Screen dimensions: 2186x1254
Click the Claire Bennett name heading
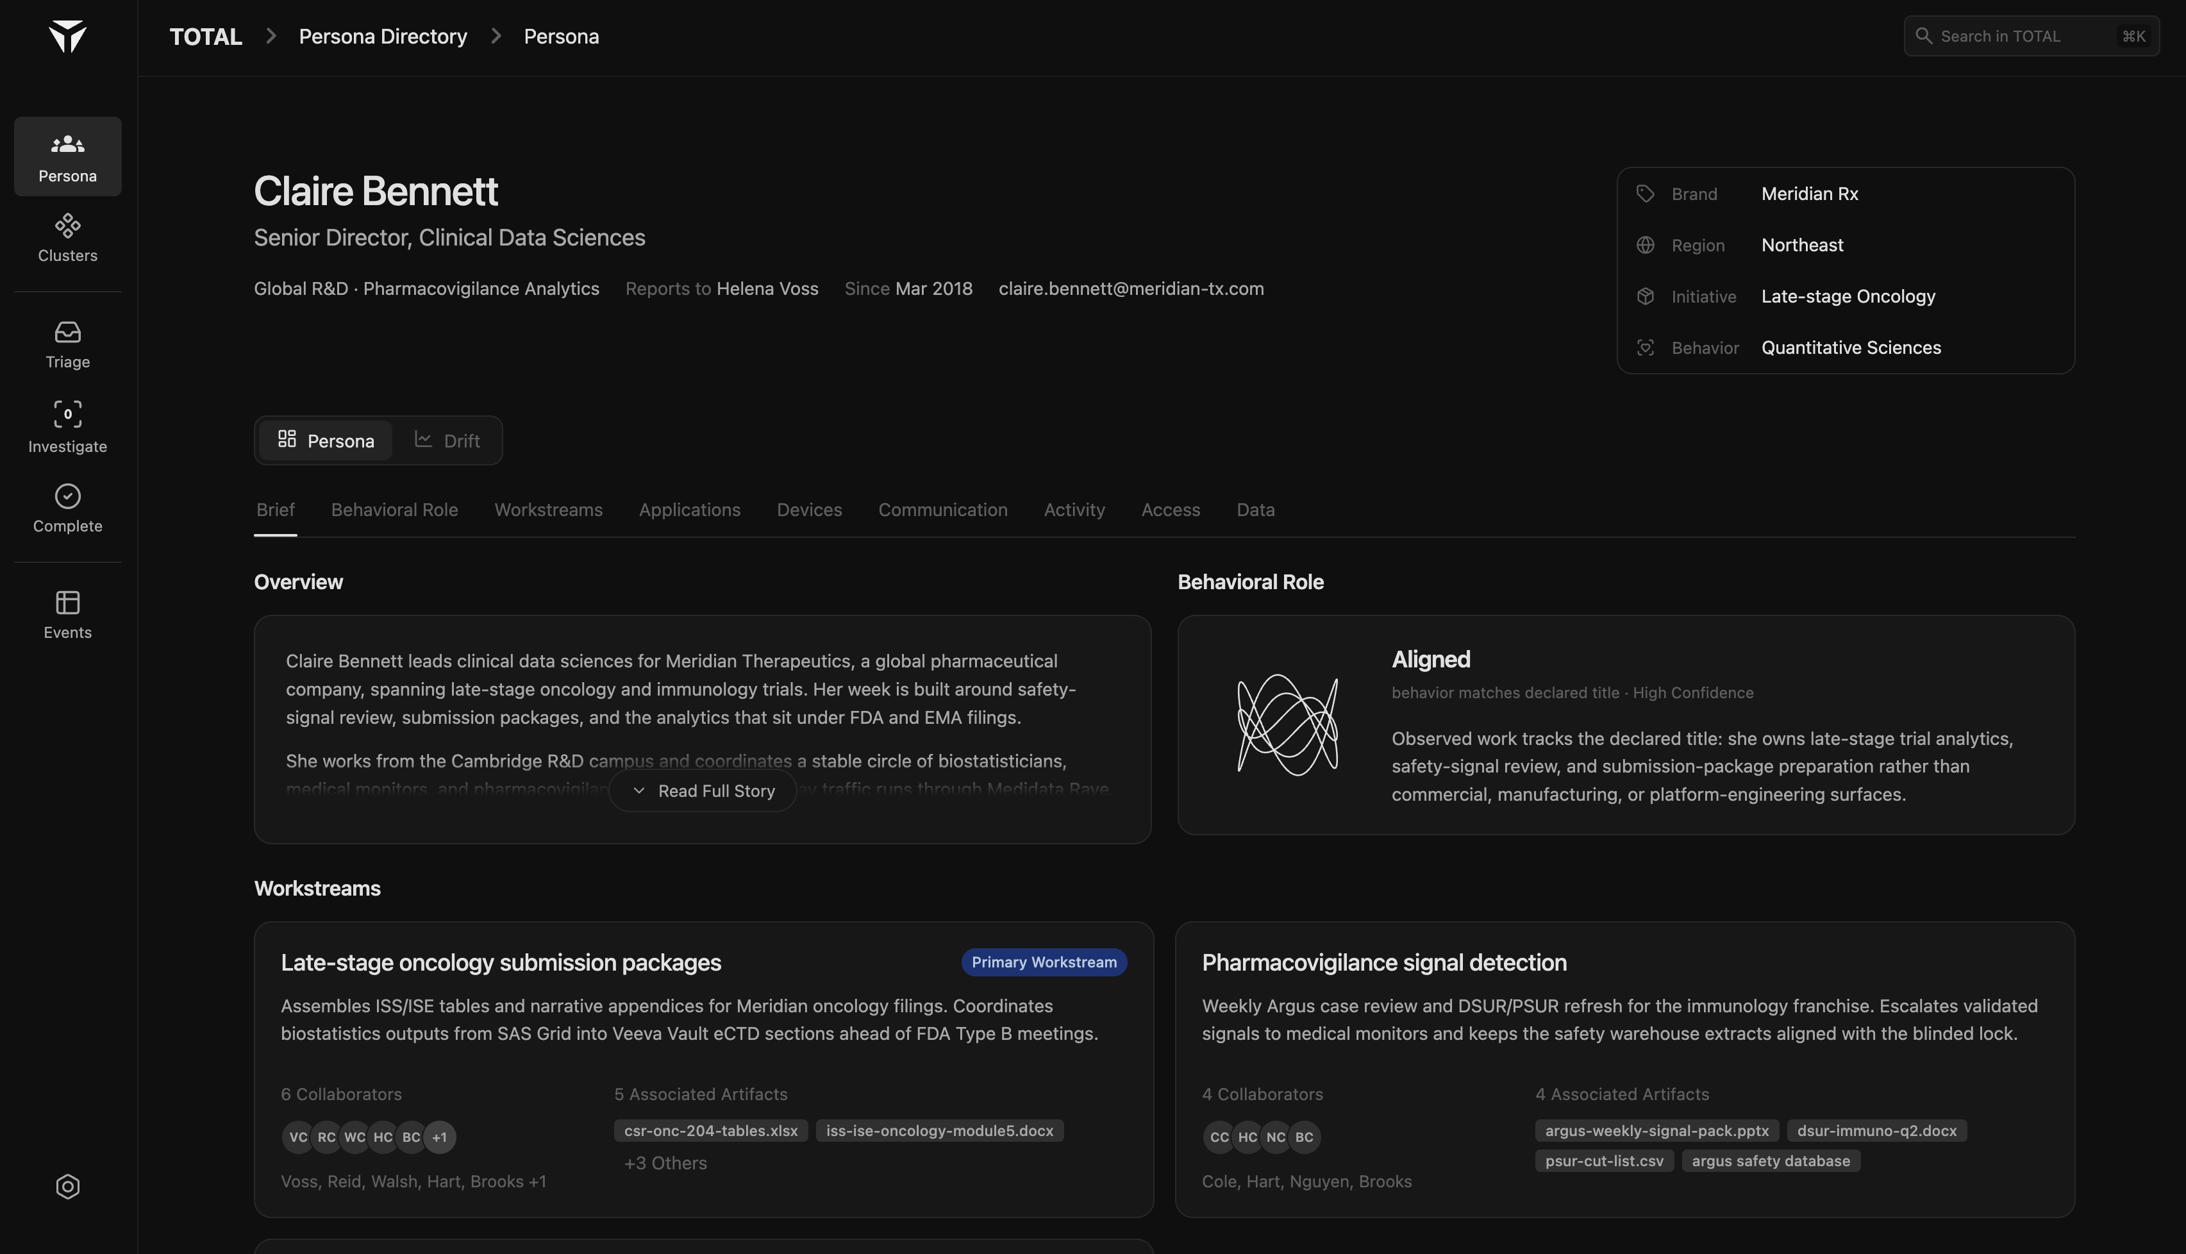pyautogui.click(x=376, y=191)
